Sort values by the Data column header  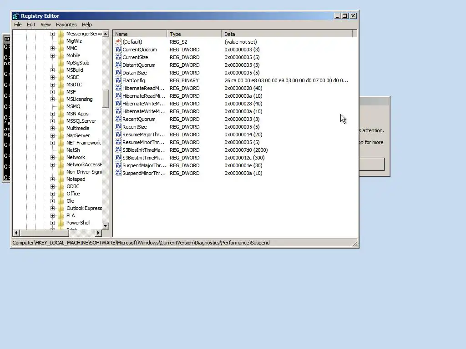(x=287, y=34)
